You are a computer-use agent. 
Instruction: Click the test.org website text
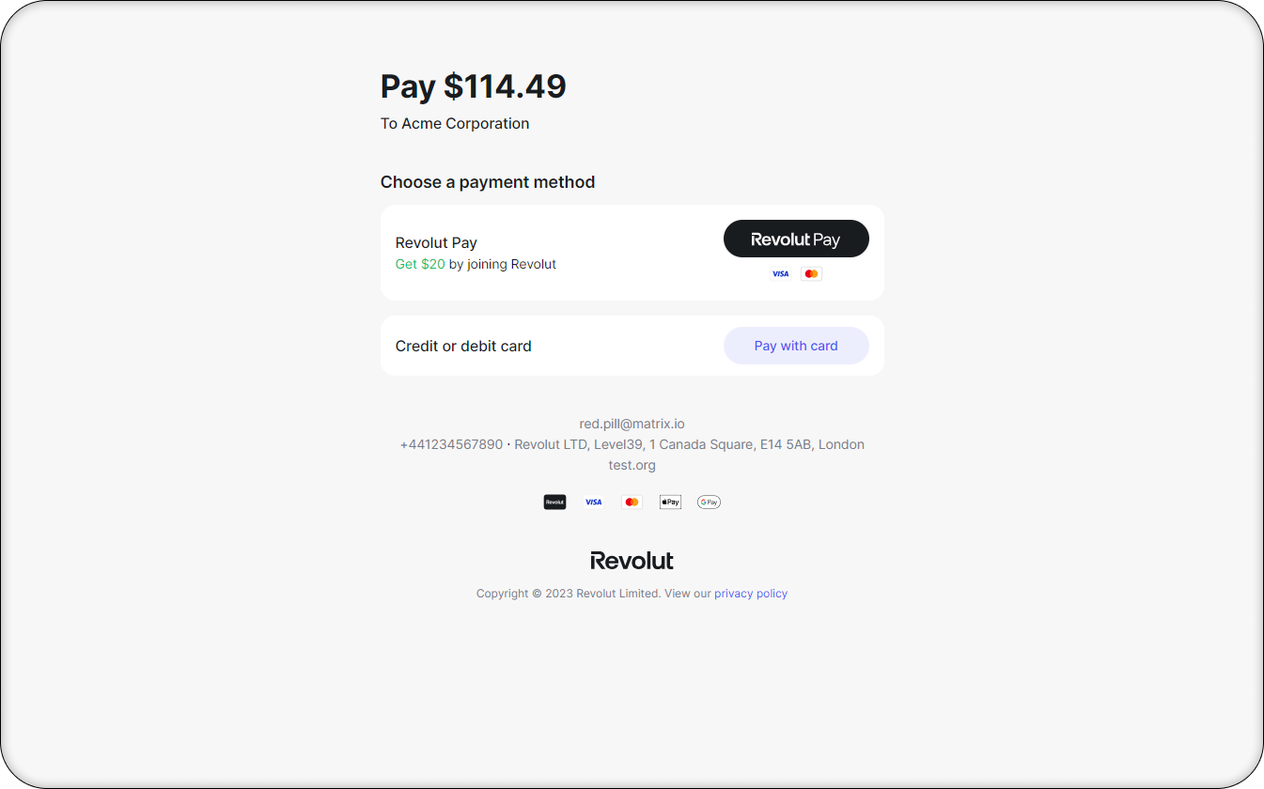pos(632,465)
